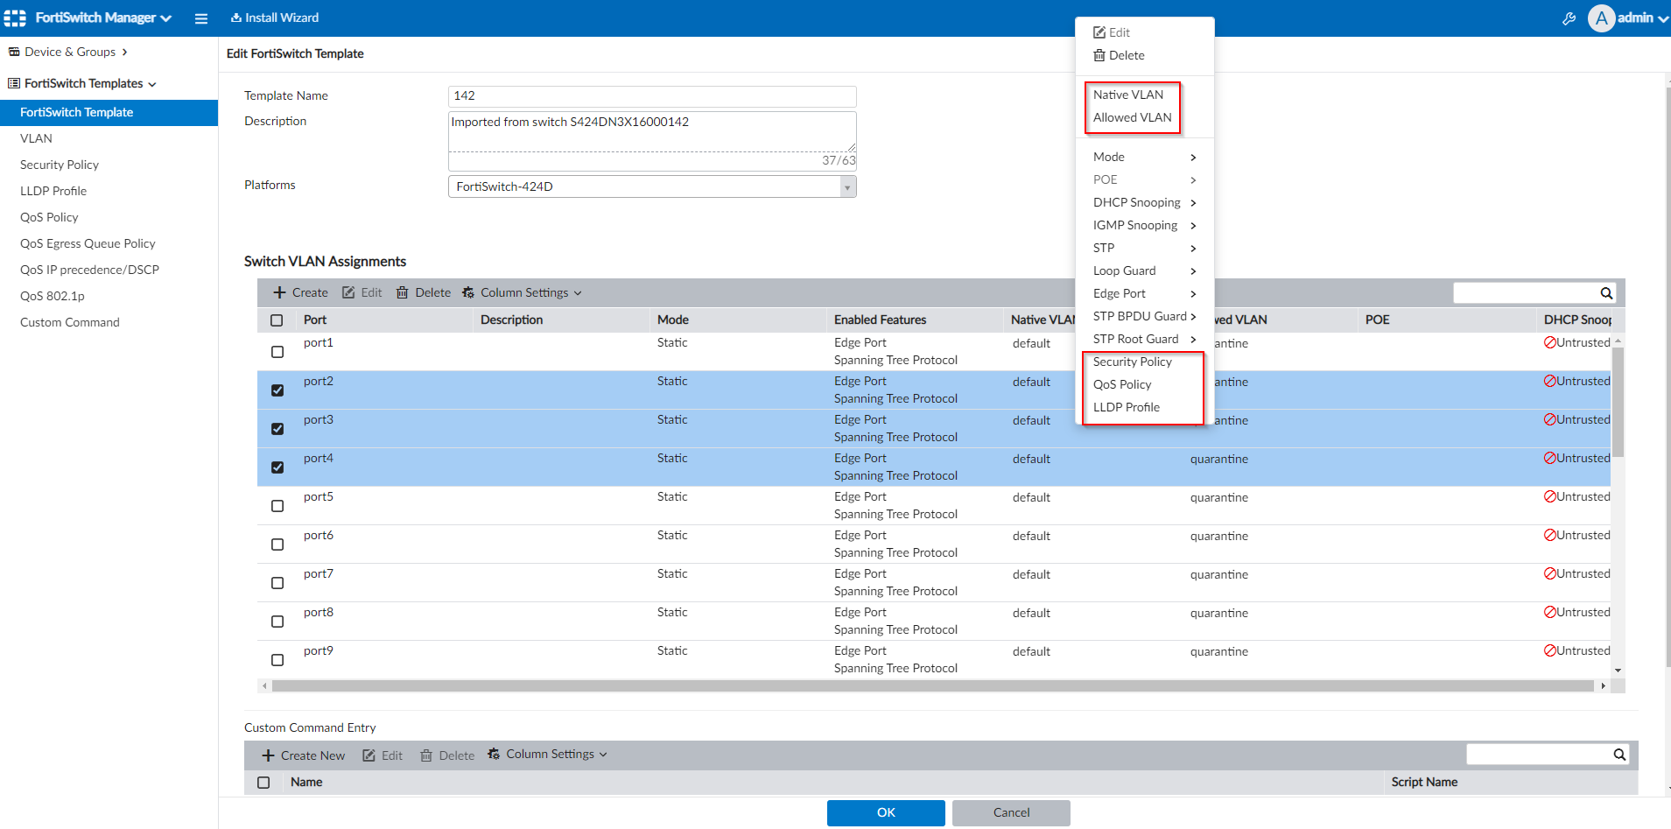Screen dimensions: 1671x829
Task: Click search icon in Custom Command Entry
Action: pyautogui.click(x=1619, y=755)
